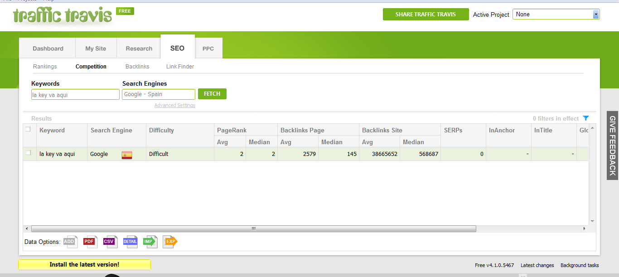Check the box for 'la key va aqui' row

28,153
